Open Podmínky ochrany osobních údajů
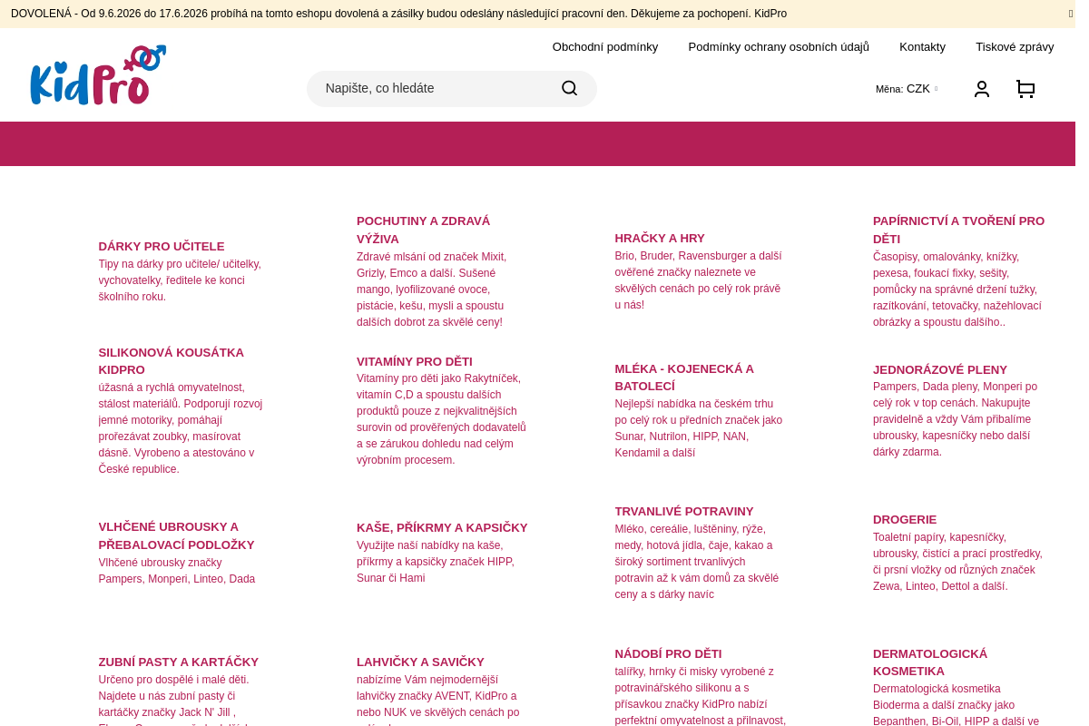Image resolution: width=1089 pixels, height=726 pixels. 779,47
